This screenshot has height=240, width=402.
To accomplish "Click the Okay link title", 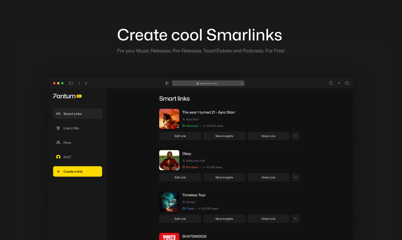I will [187, 153].
